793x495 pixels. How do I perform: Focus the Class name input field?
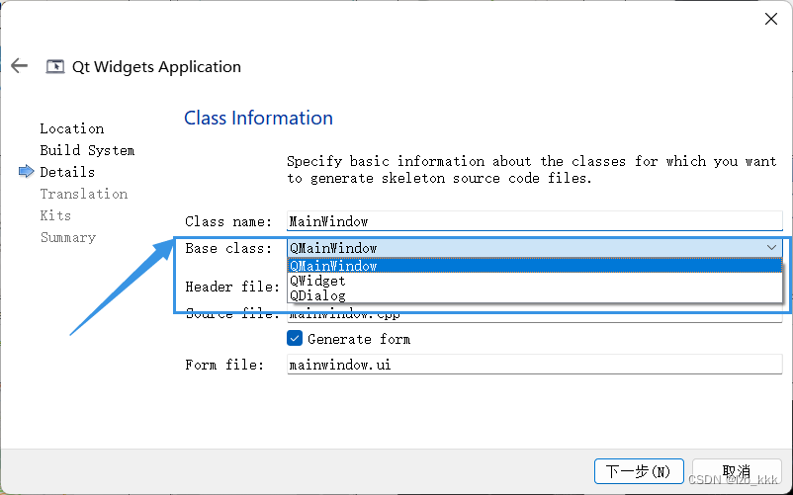coord(535,221)
